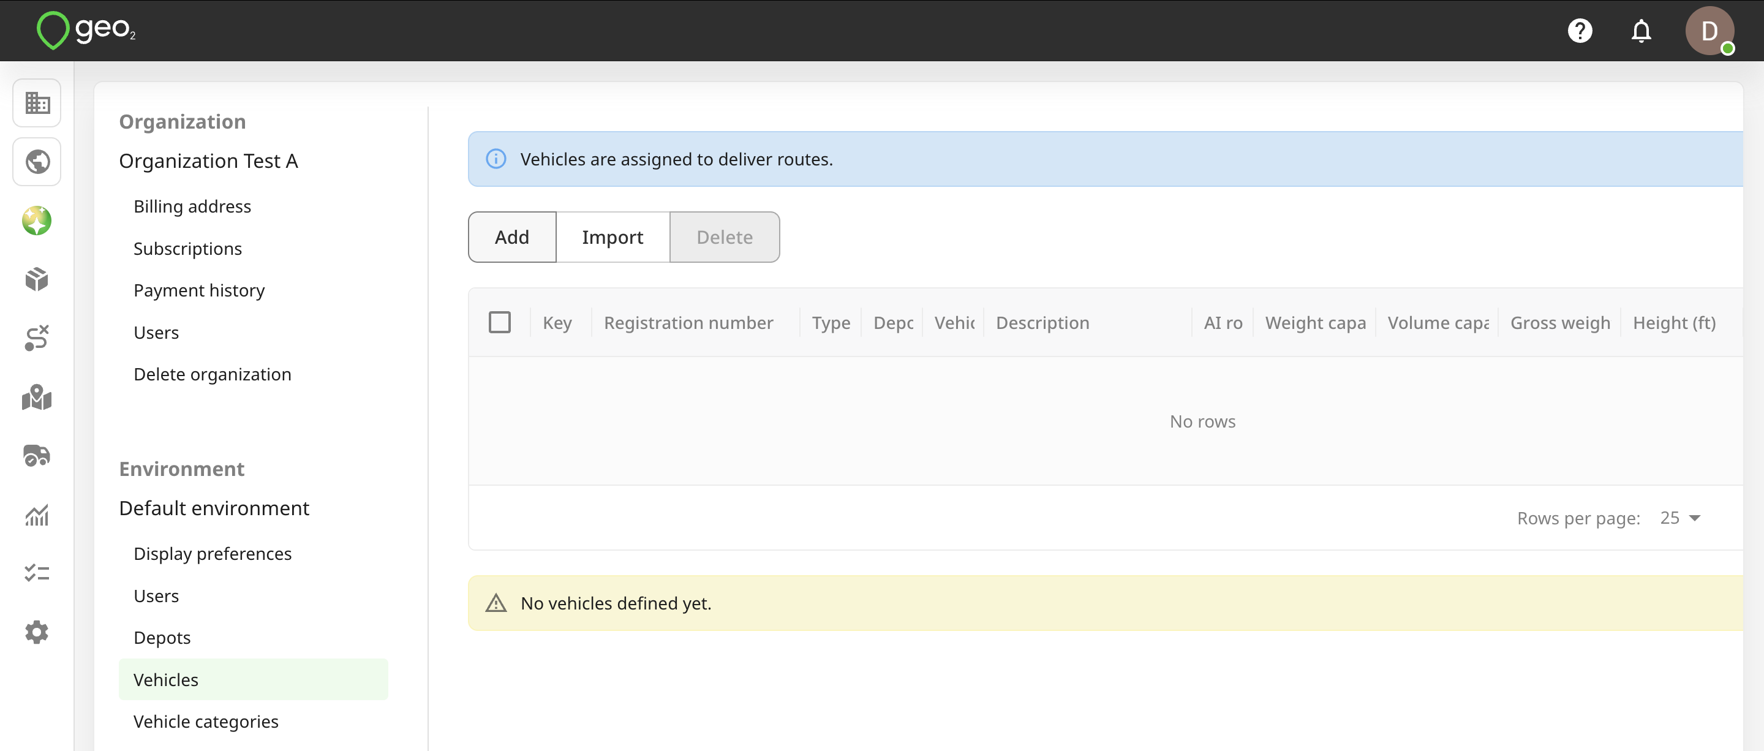Screen dimensions: 1764x751
Task: Click the Add vehicle button
Action: pyautogui.click(x=512, y=237)
